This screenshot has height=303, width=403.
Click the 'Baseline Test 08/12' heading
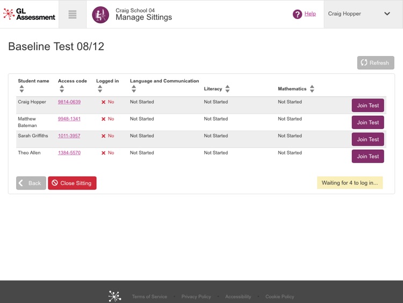(x=56, y=47)
